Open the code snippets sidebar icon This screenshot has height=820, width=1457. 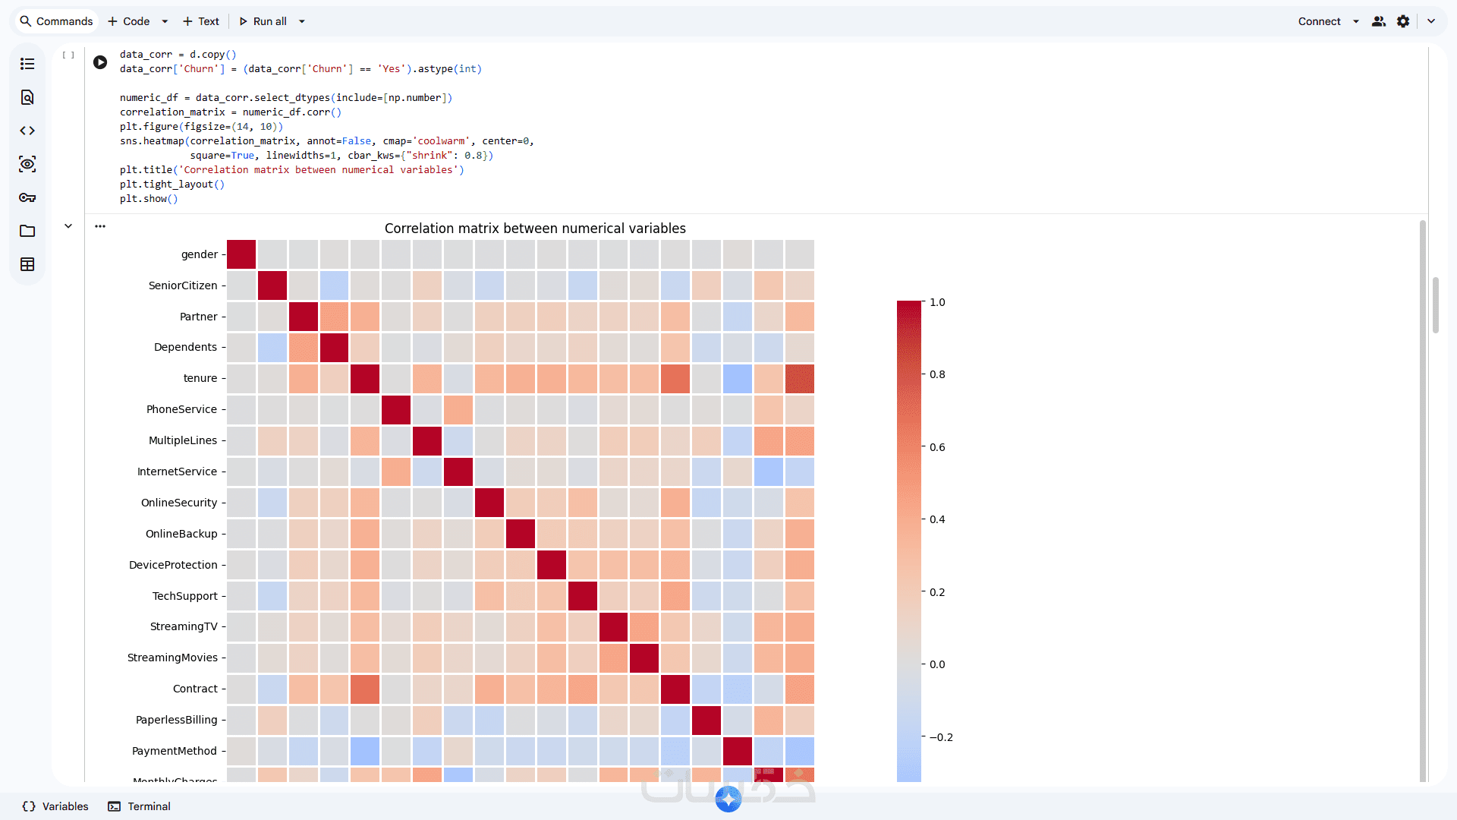pos(27,131)
